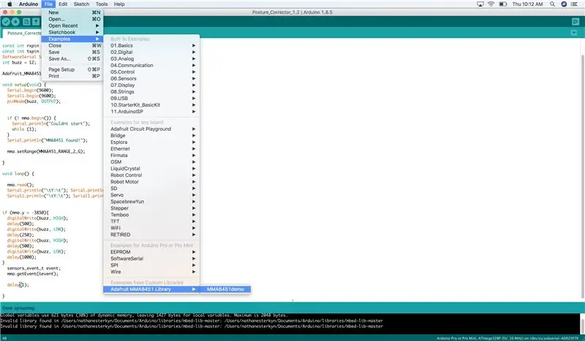Click the user account icon in menu bar

(564, 4)
